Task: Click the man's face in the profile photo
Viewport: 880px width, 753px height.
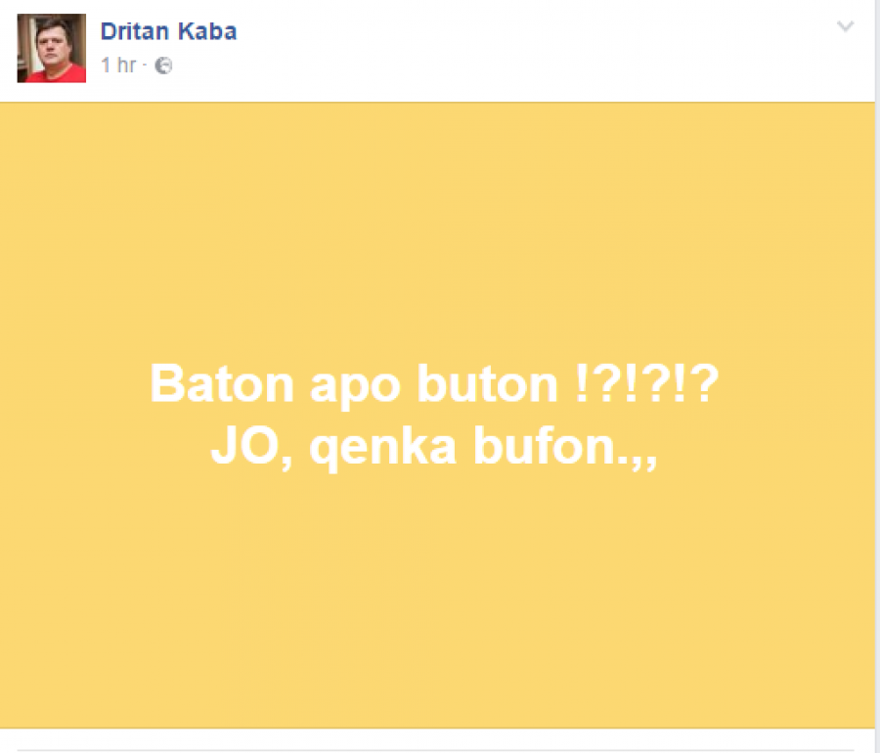Action: (52, 45)
